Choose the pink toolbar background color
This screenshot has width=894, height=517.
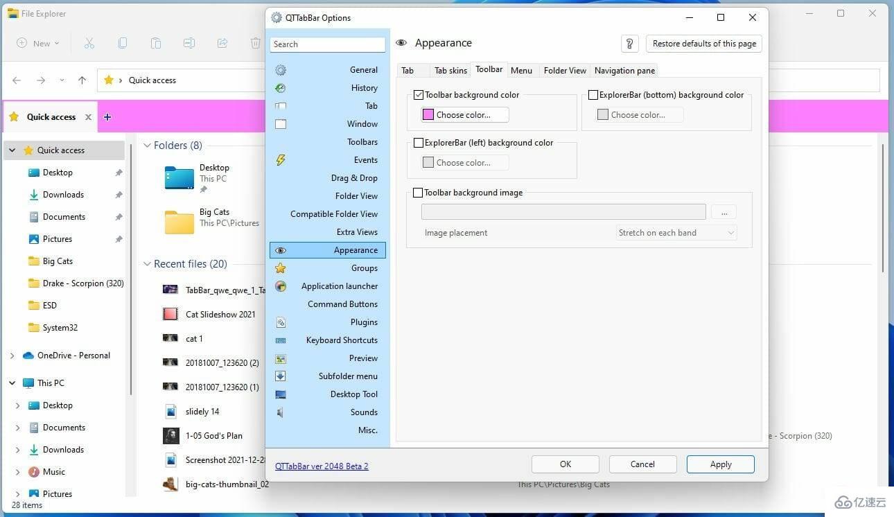coord(465,115)
